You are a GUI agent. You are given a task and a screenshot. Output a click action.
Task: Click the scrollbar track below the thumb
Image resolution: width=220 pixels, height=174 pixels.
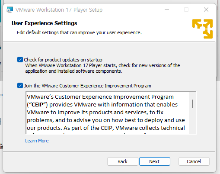coord(192,121)
